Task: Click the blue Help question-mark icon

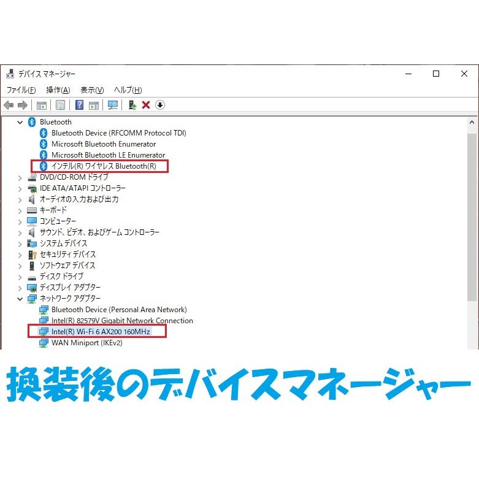Action: click(80, 105)
